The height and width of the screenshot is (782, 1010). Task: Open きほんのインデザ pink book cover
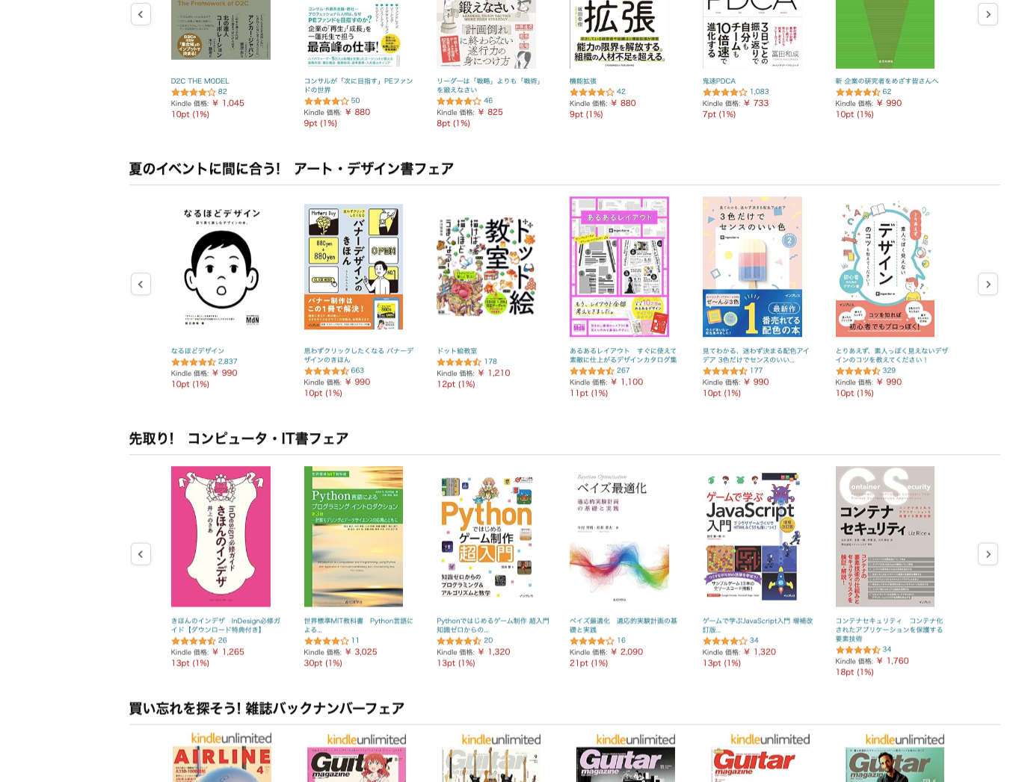(221, 536)
